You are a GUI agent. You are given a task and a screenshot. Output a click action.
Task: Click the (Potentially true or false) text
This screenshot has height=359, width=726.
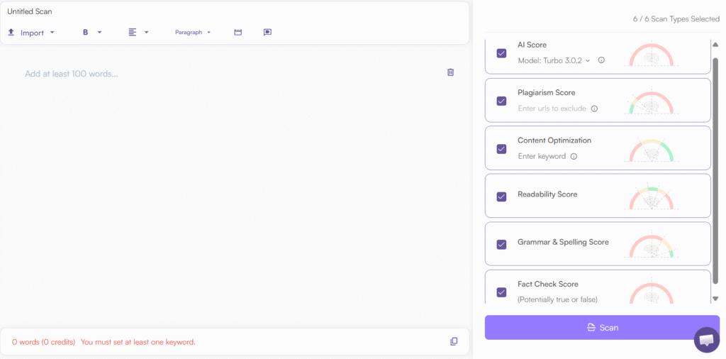tap(557, 299)
